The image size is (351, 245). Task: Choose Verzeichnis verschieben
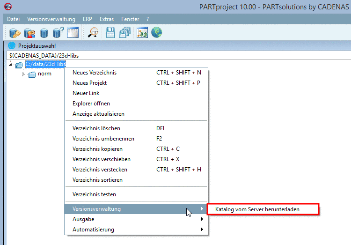click(136, 159)
